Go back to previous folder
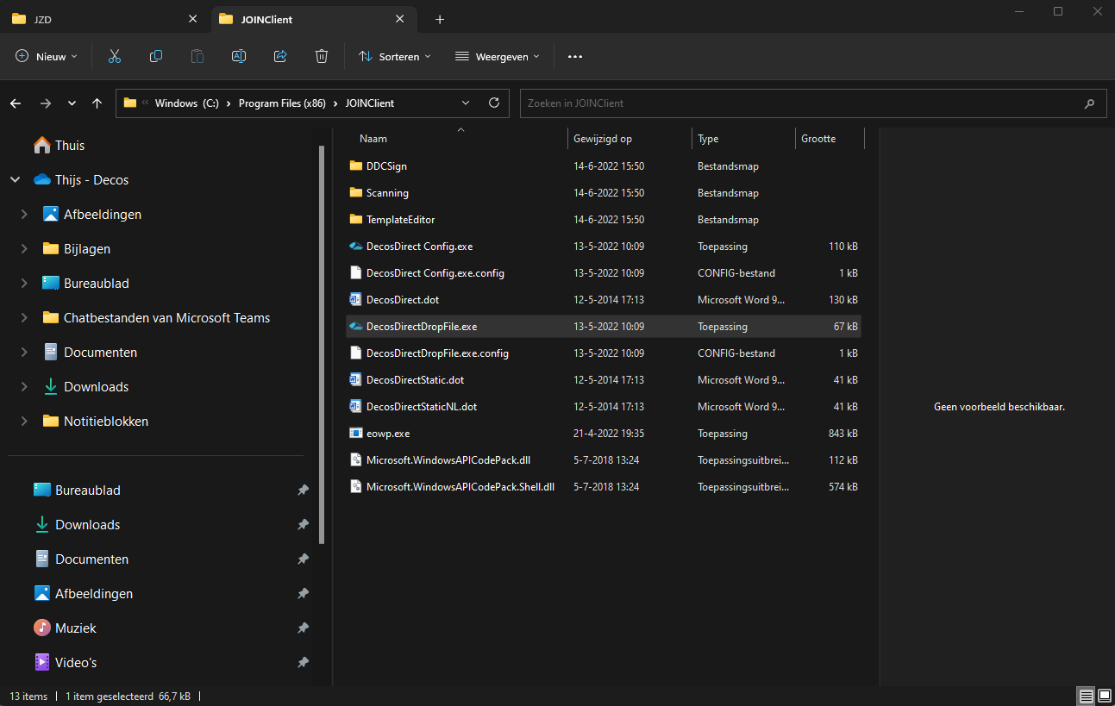Viewport: 1115px width, 706px height. point(16,103)
